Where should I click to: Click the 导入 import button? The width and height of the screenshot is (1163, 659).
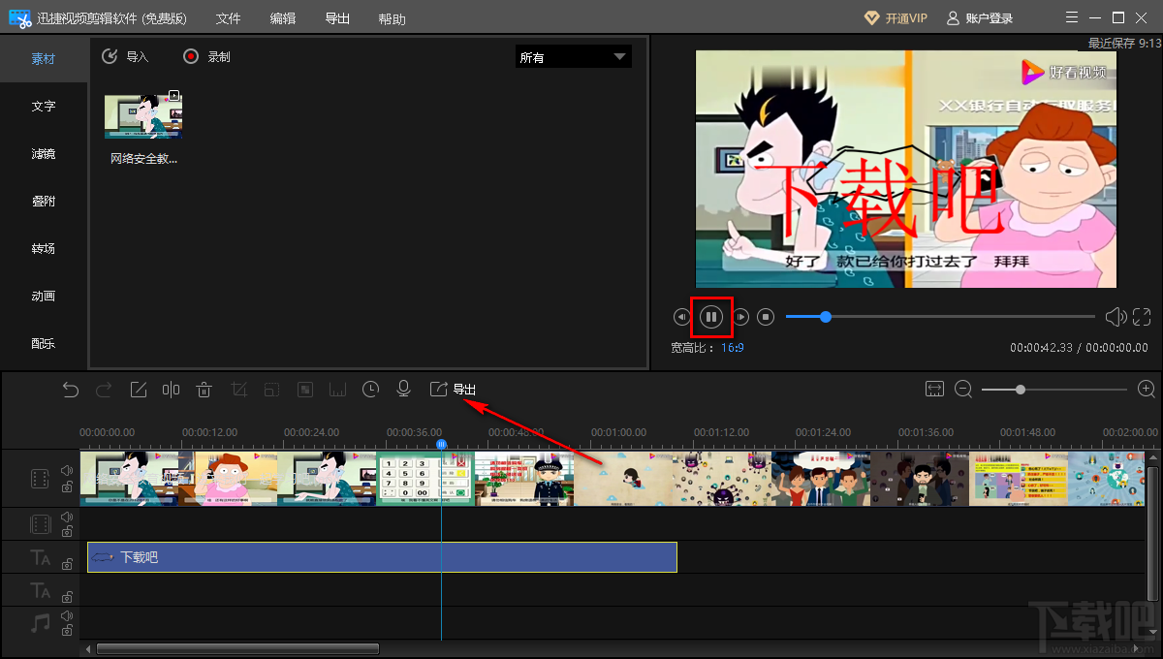(x=125, y=57)
